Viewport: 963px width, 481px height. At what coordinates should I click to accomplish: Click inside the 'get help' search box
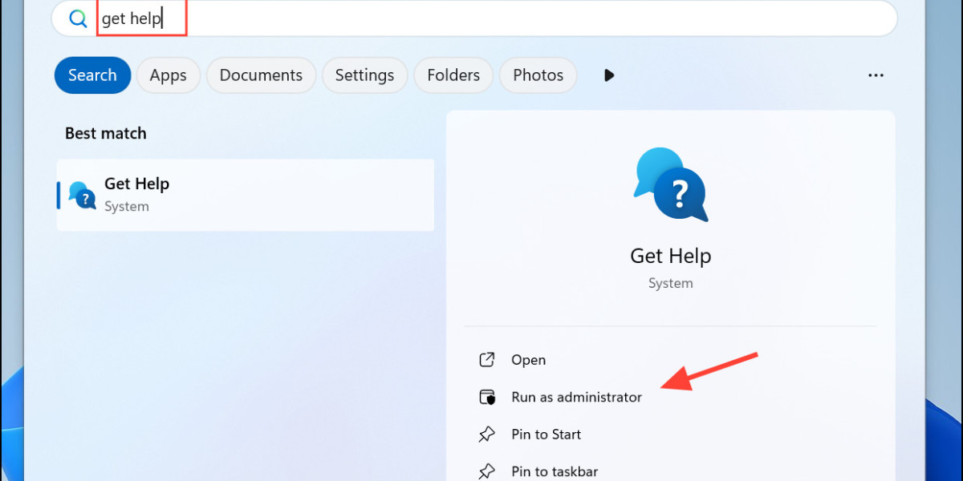pyautogui.click(x=481, y=19)
